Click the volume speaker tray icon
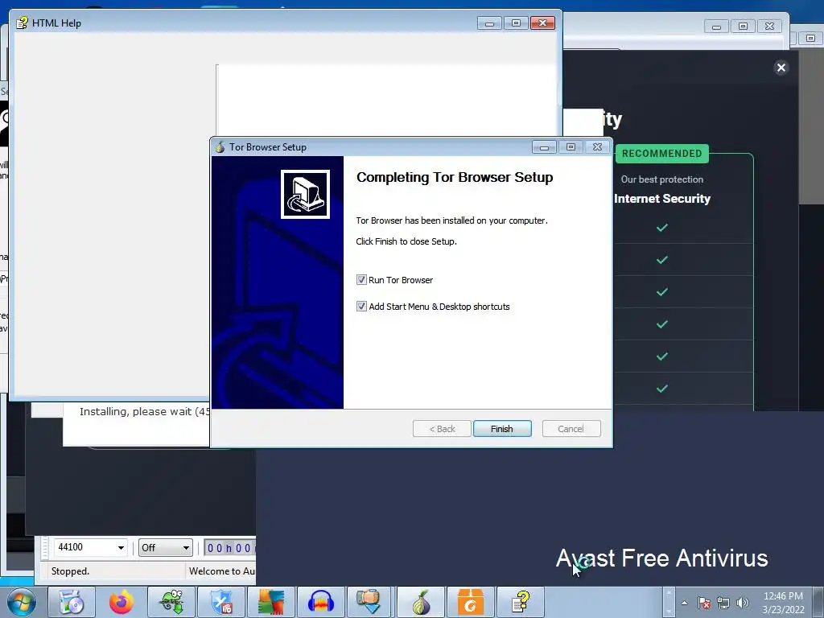Viewport: 824px width, 618px height. coord(743,603)
